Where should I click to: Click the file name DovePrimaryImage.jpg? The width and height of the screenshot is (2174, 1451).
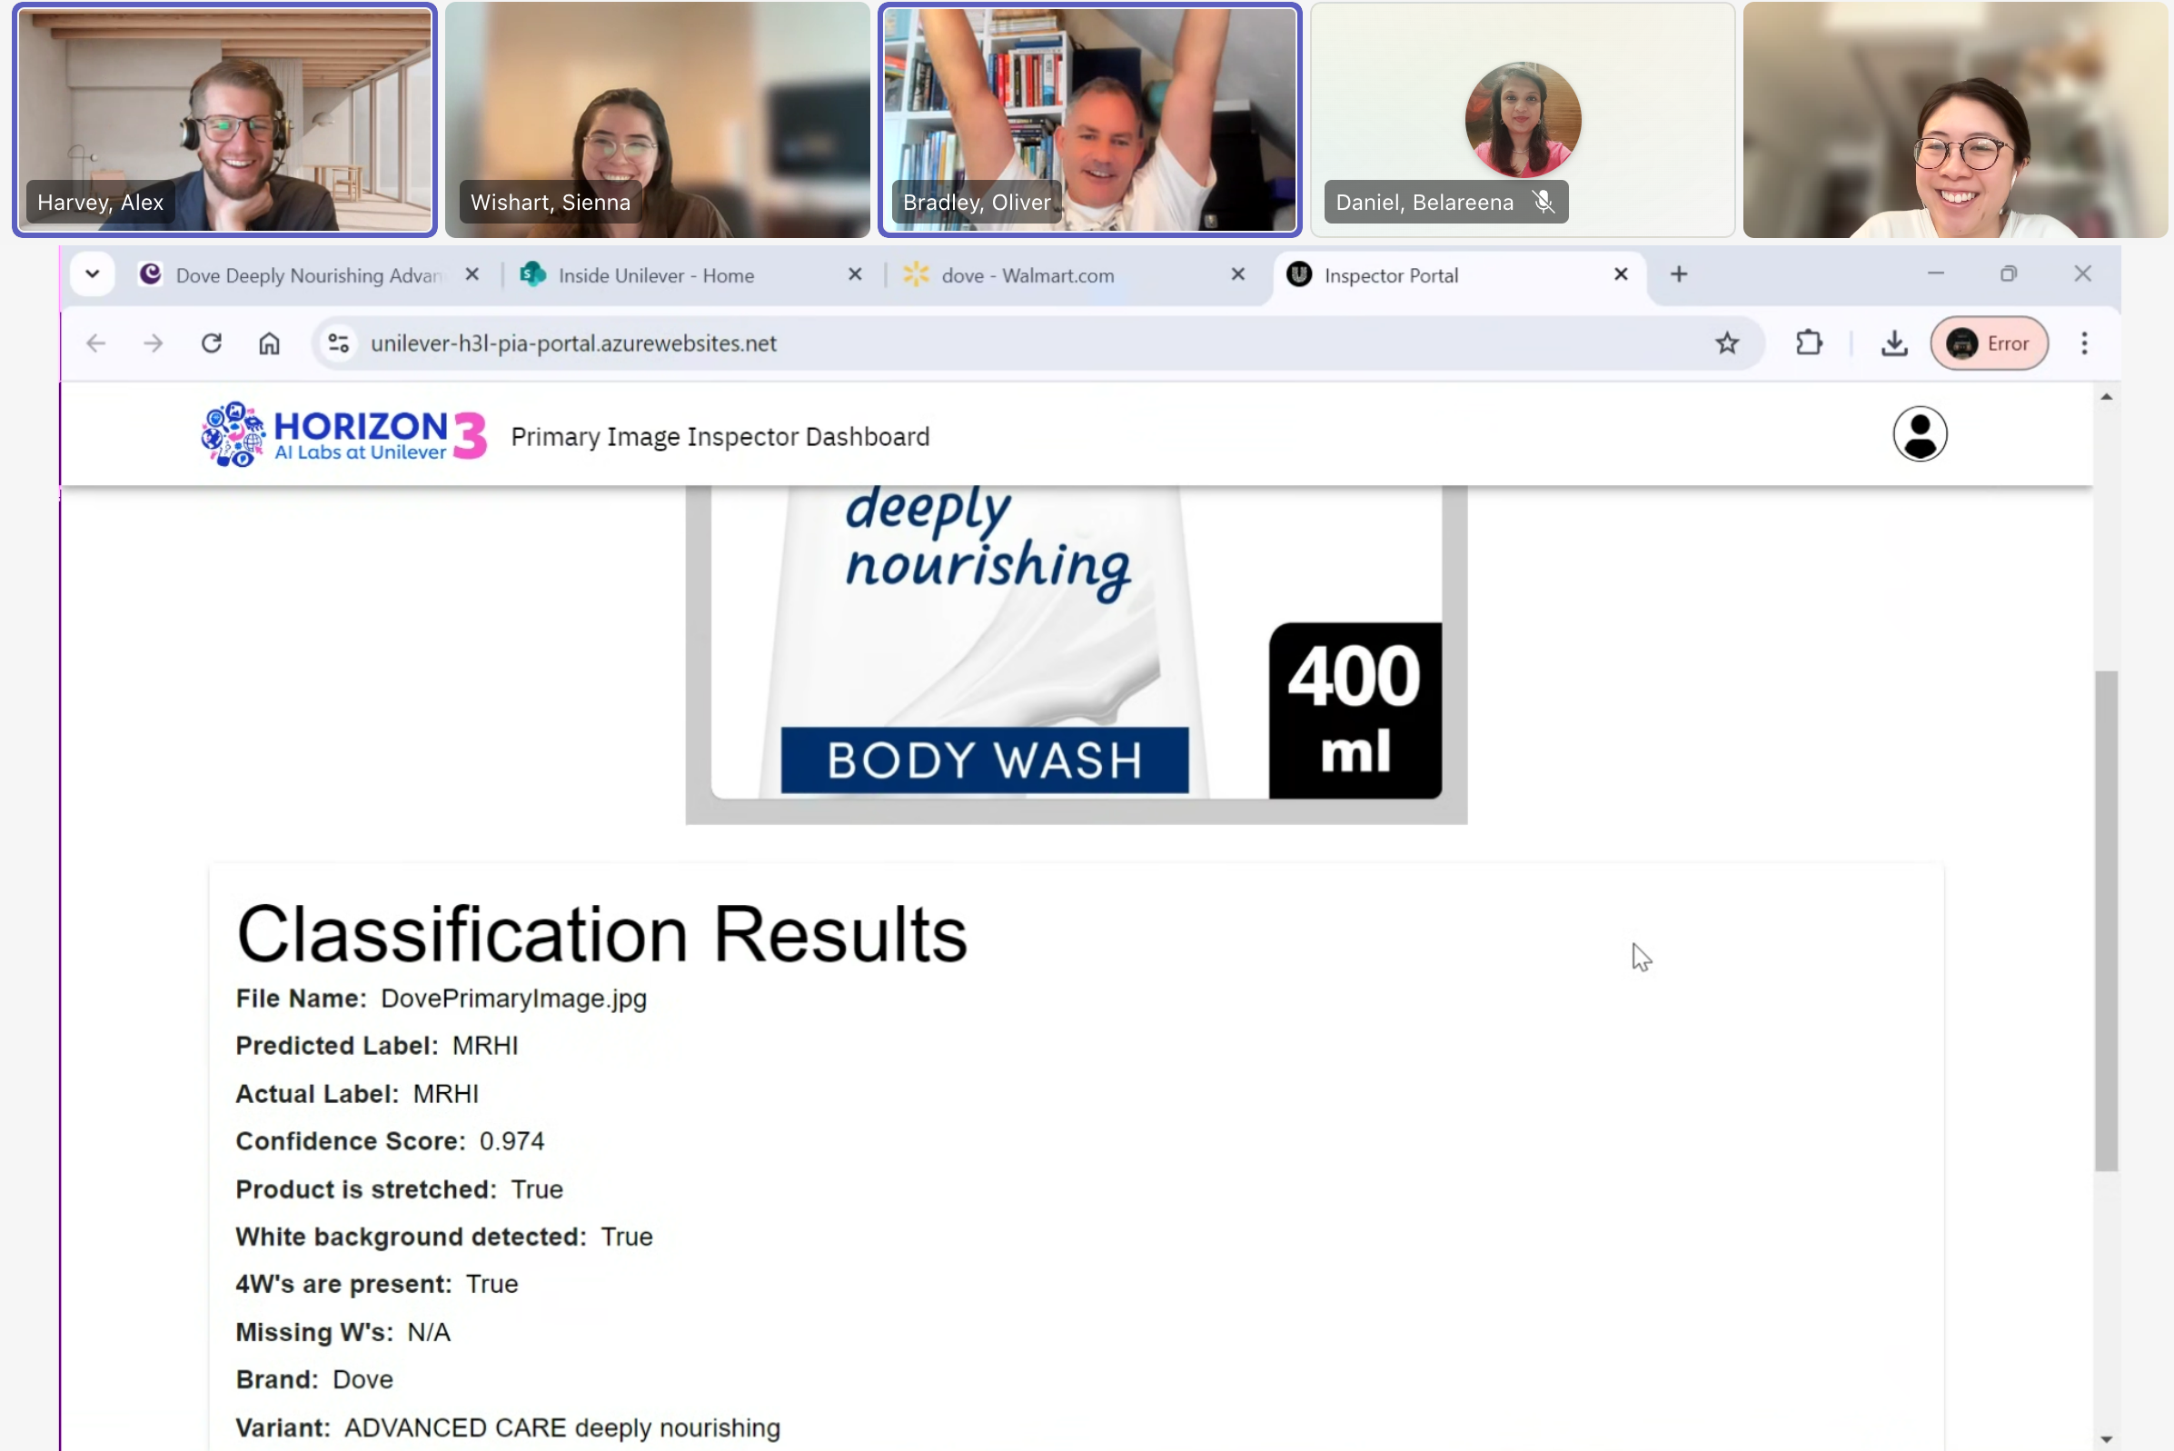tap(513, 999)
